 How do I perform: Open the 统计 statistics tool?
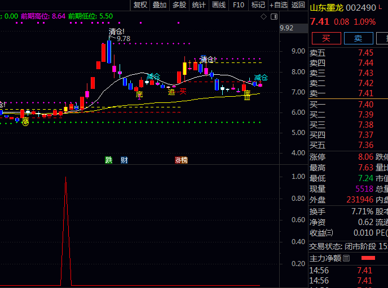click(x=199, y=5)
